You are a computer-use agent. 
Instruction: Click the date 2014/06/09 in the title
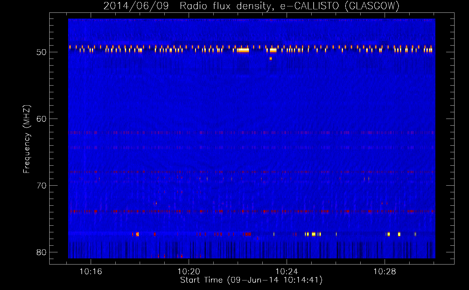pyautogui.click(x=136, y=6)
